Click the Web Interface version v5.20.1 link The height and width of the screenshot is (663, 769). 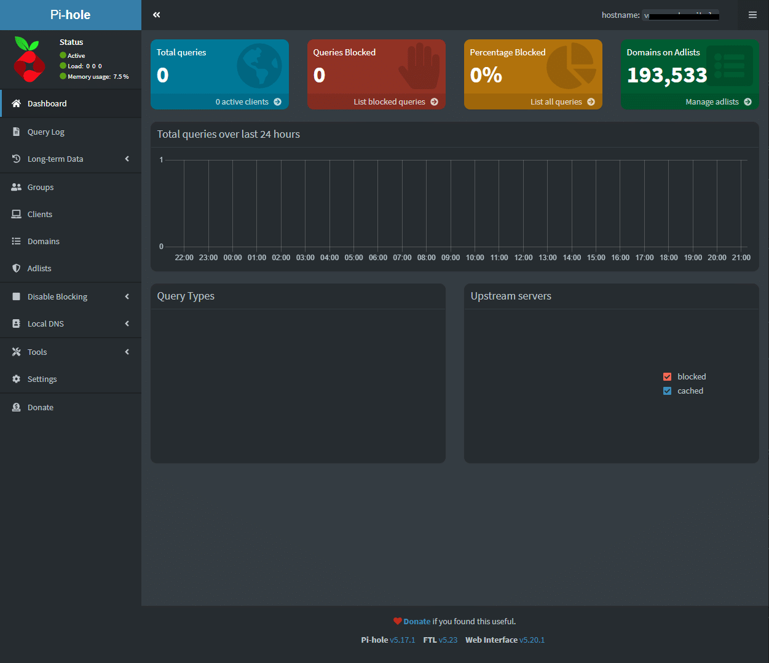tap(532, 640)
